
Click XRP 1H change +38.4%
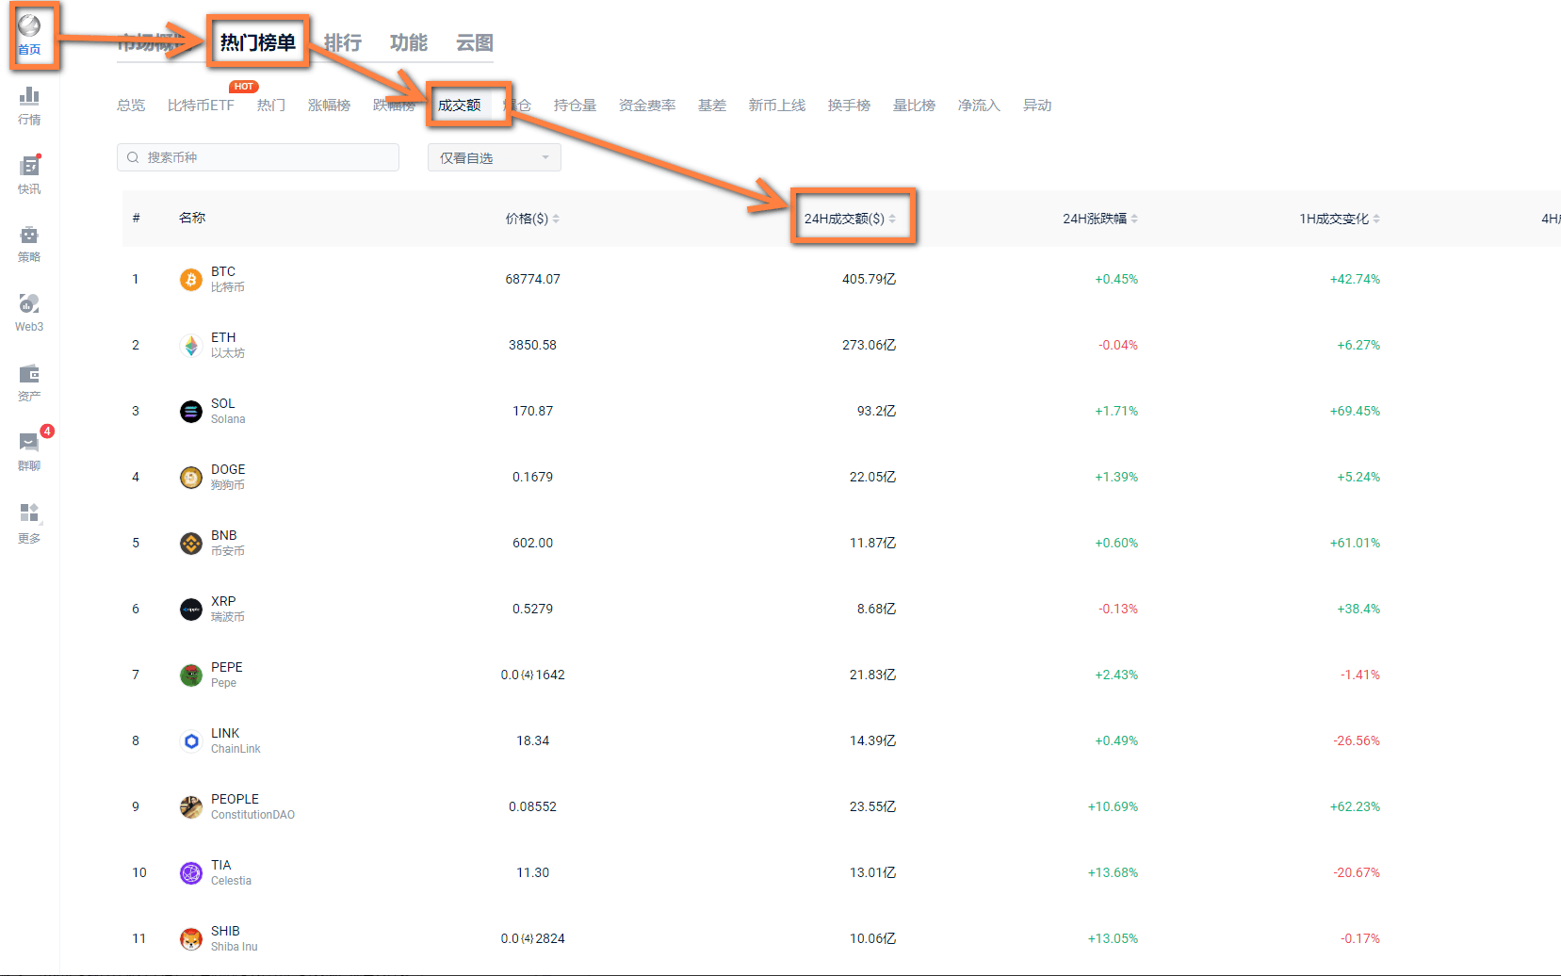point(1358,610)
